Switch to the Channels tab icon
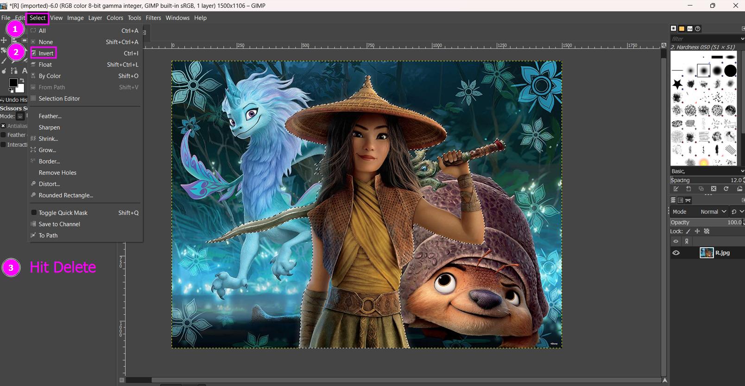The width and height of the screenshot is (745, 386). coord(681,200)
